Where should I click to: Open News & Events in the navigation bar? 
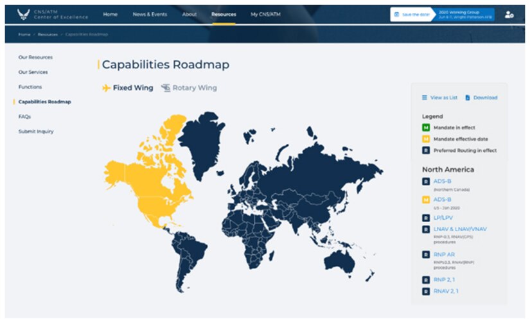click(148, 14)
